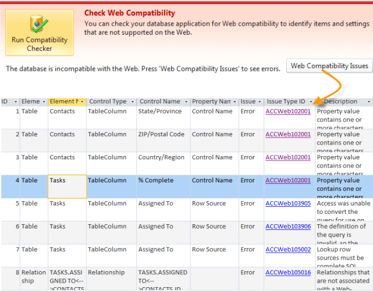Select description 'The definition of the query is'
This screenshot has height=291, width=373.
(344, 233)
